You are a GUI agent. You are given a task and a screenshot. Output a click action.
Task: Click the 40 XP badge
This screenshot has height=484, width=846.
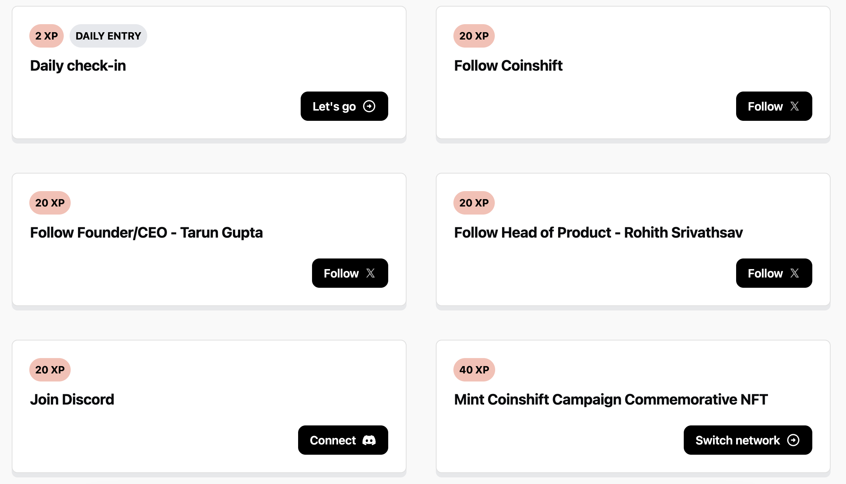474,370
